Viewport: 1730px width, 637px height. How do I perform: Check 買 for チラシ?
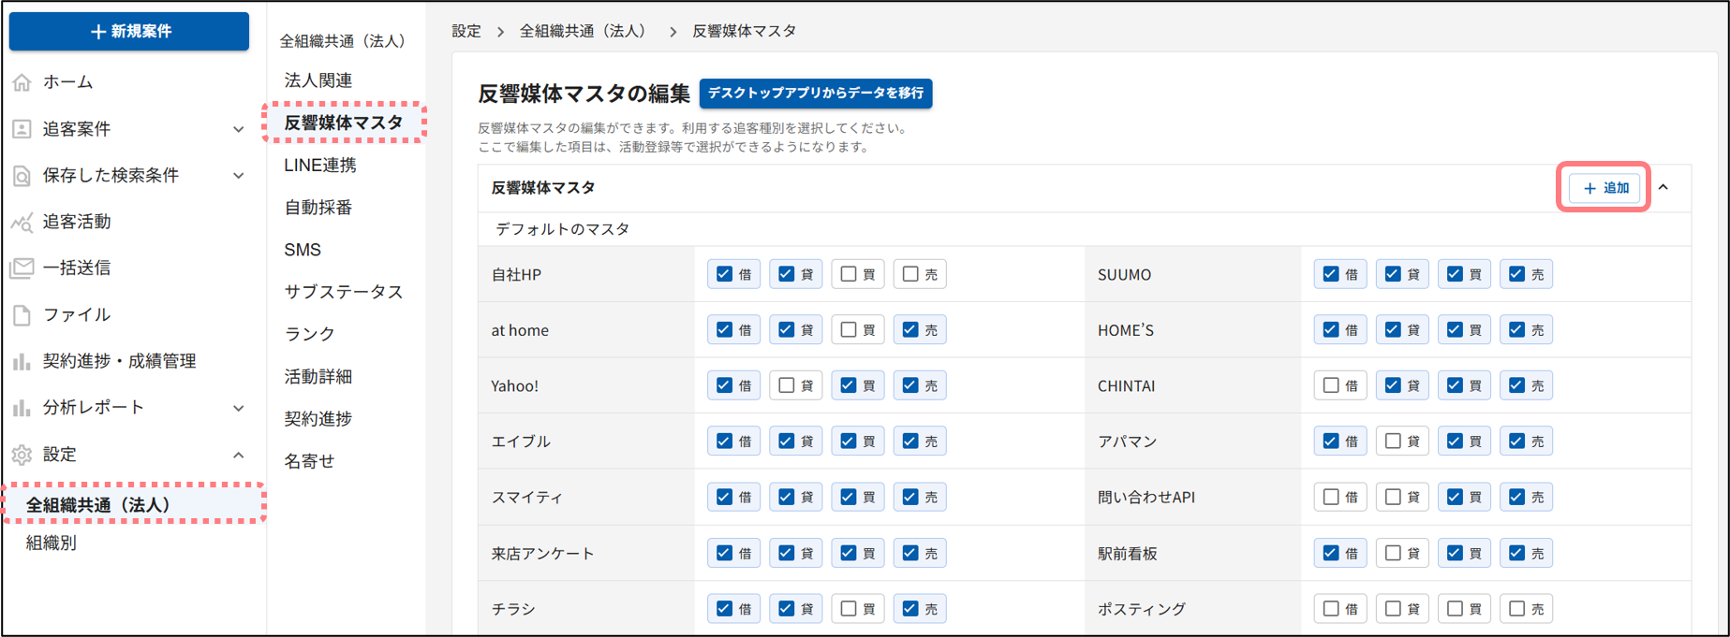849,608
